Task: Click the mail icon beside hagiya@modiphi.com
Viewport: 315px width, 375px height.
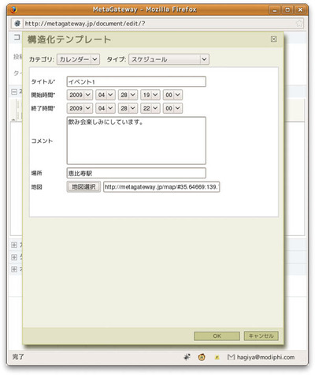Action: coord(231,357)
